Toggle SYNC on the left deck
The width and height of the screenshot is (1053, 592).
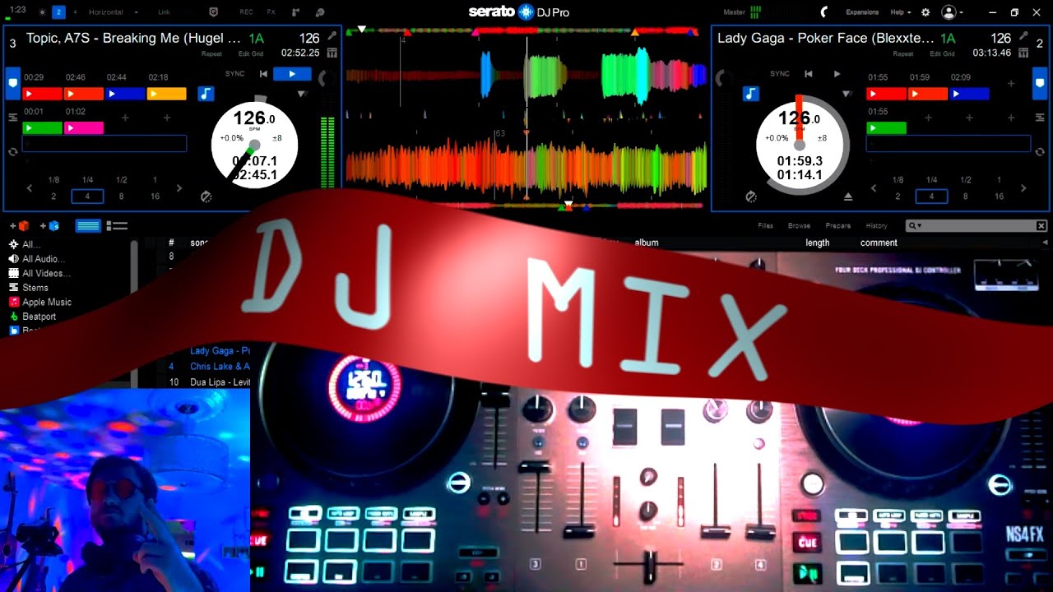coord(235,74)
